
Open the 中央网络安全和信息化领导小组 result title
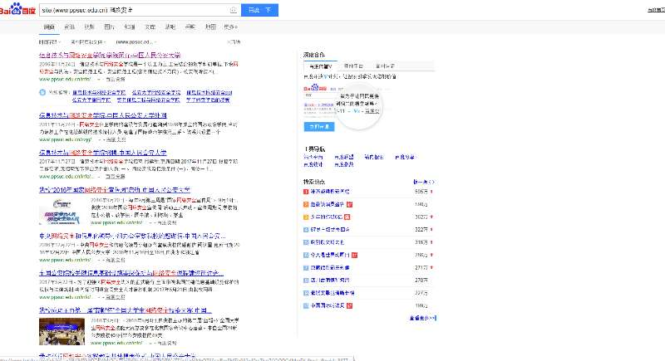(132, 236)
